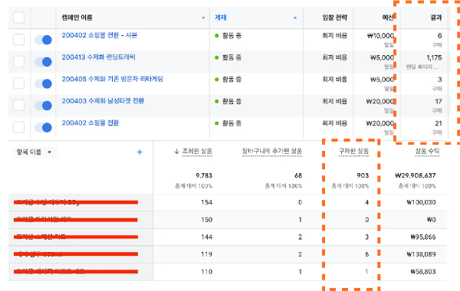The image size is (460, 291).
Task: Click revenue cell ₩100,030
Action: [x=421, y=202]
